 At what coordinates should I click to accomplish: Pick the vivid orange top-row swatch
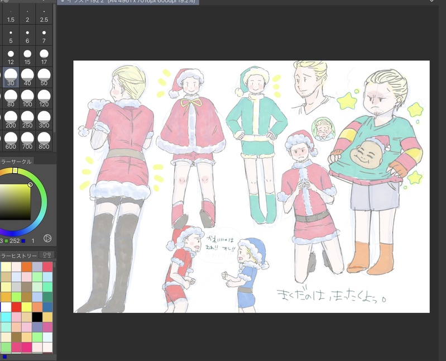(x=27, y=267)
